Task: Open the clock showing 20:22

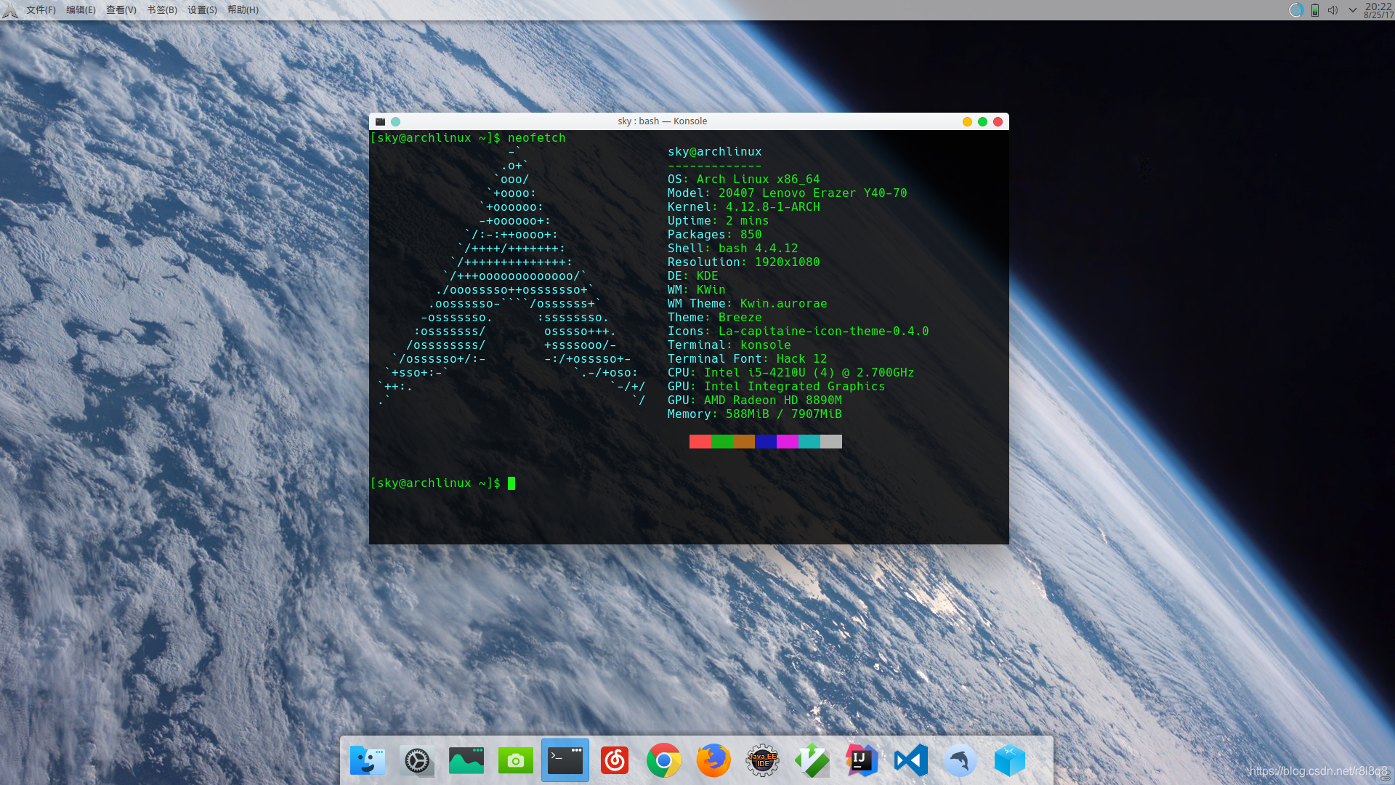Action: pos(1378,9)
